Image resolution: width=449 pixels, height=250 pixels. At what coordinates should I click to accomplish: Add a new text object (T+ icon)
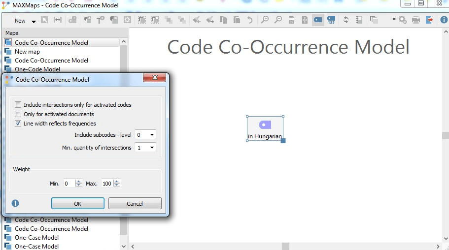coord(101,20)
